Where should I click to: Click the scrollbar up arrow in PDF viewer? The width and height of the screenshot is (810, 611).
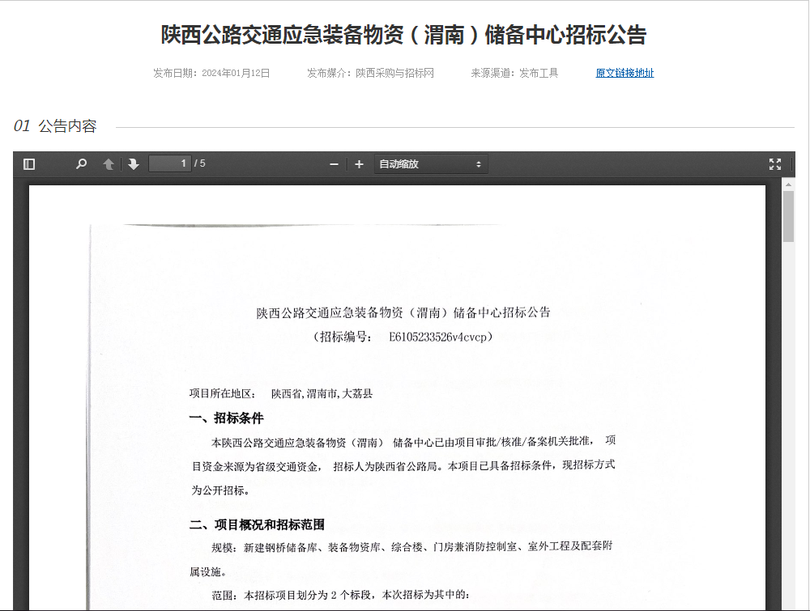pos(788,184)
